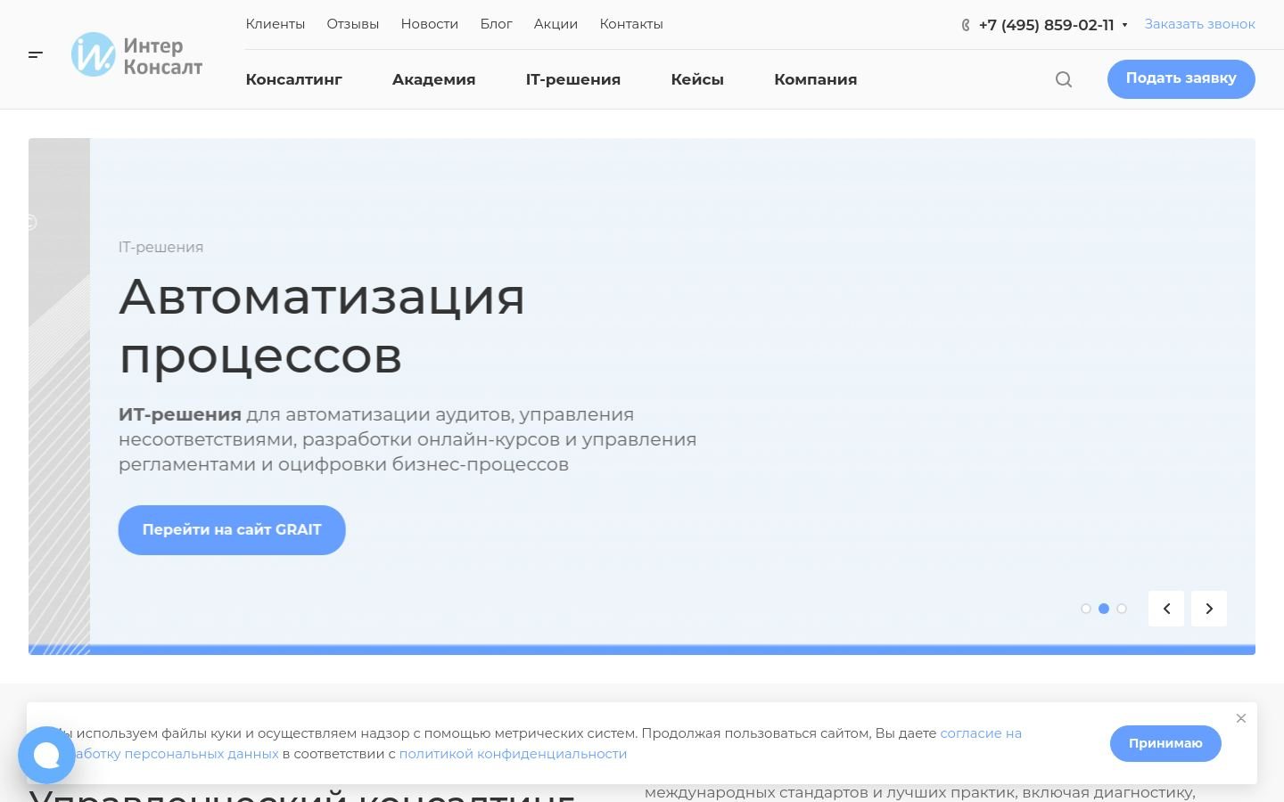The height and width of the screenshot is (802, 1284).
Task: Open the Консалтинг menu
Action: (294, 79)
